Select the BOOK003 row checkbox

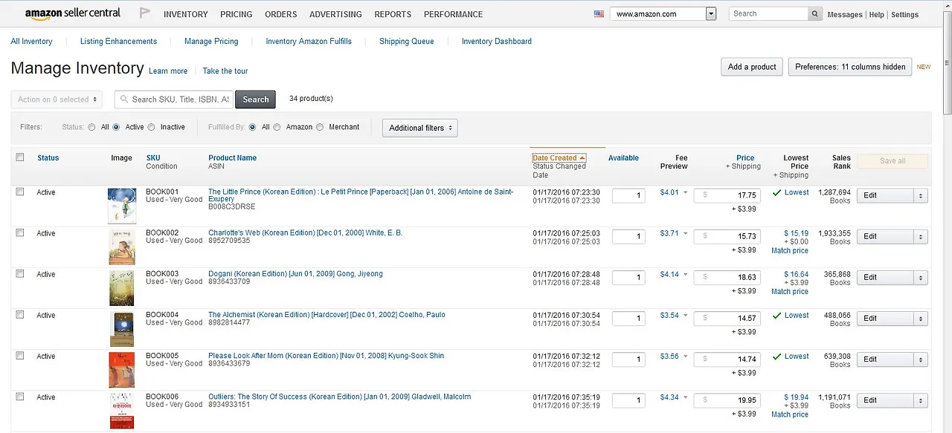pos(20,273)
